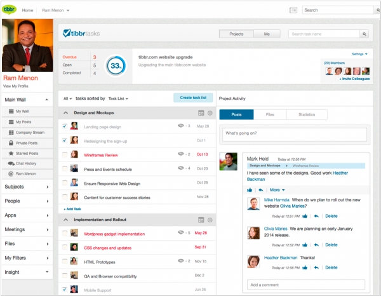The width and height of the screenshot is (381, 296).
Task: Switch to Projects tab
Action: click(236, 34)
